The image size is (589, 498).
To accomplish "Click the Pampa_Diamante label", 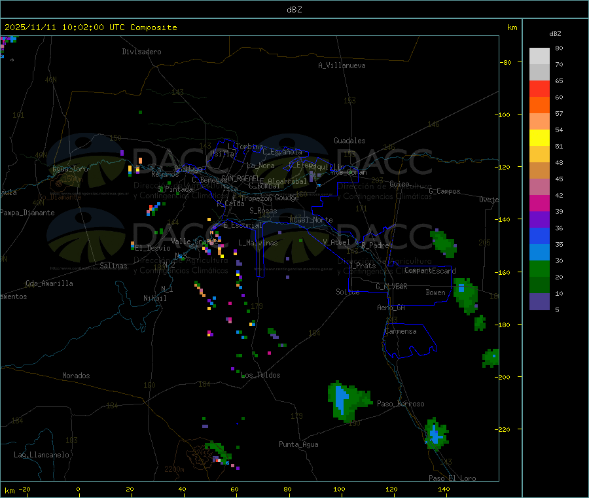I will click(27, 213).
